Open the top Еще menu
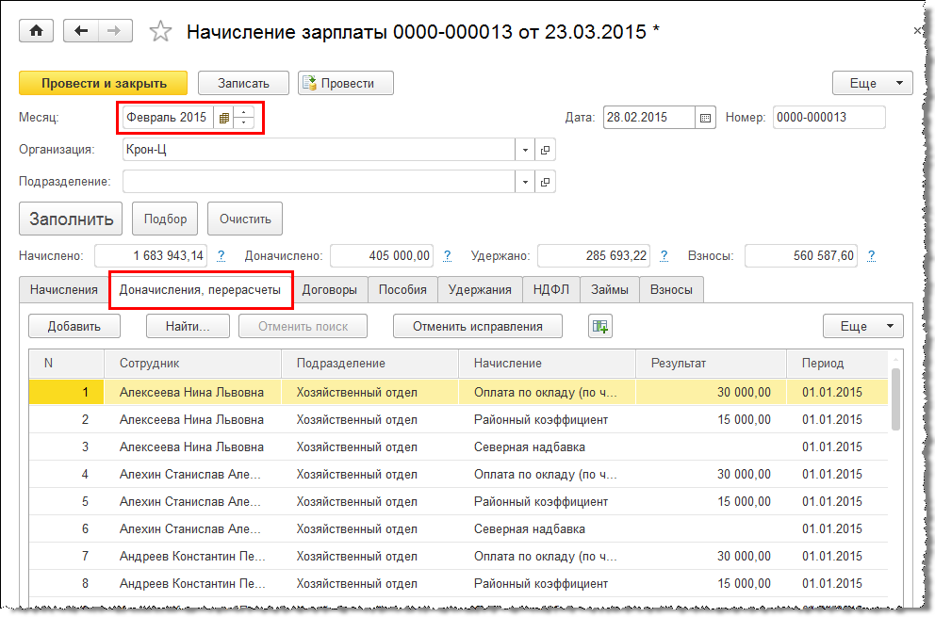The width and height of the screenshot is (935, 617). point(872,83)
